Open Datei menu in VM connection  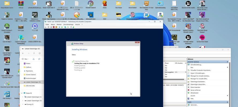(x=47, y=24)
